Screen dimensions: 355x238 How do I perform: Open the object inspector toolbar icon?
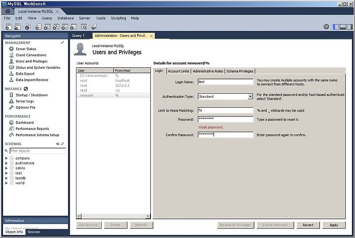pyautogui.click(x=28, y=27)
